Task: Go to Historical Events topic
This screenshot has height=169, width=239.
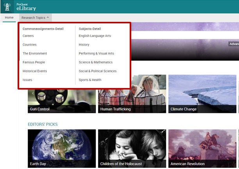Action: point(35,71)
